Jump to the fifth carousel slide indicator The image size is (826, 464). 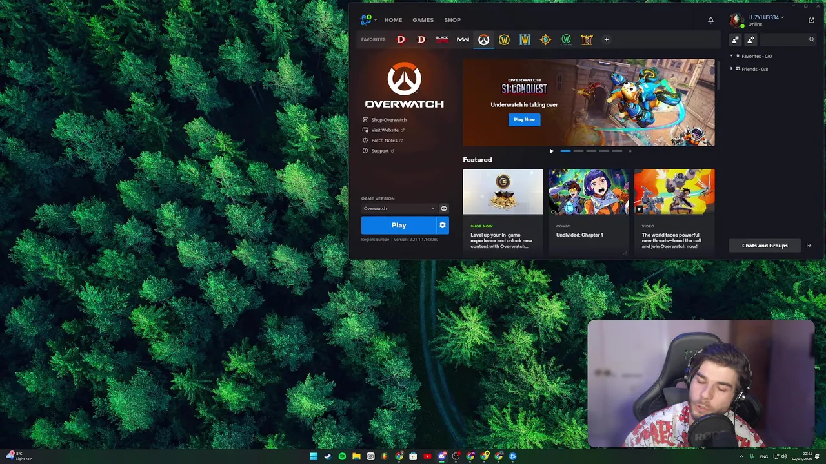617,151
